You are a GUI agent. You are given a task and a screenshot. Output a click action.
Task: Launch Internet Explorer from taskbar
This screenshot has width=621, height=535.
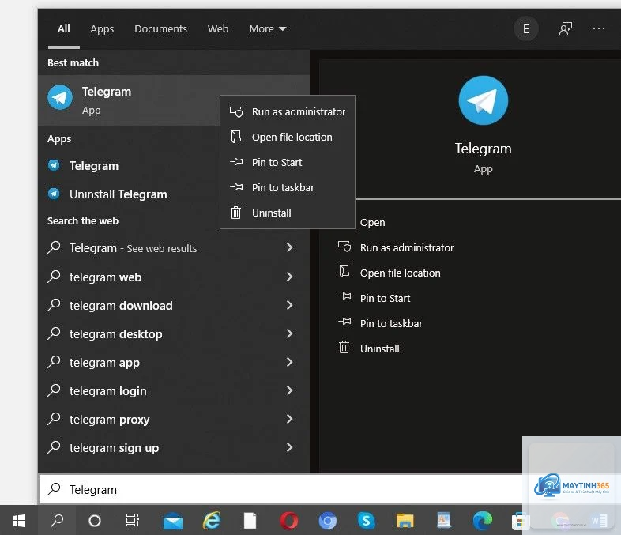(x=212, y=520)
